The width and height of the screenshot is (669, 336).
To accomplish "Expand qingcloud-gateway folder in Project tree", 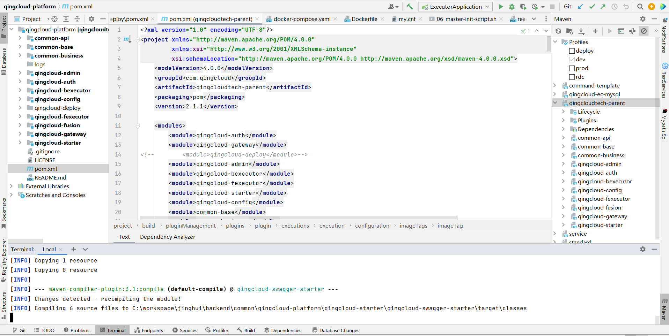I will (20, 134).
